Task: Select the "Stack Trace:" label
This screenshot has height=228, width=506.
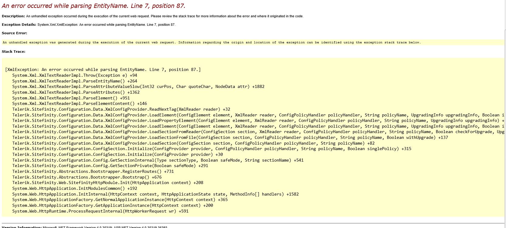Action: pyautogui.click(x=14, y=52)
